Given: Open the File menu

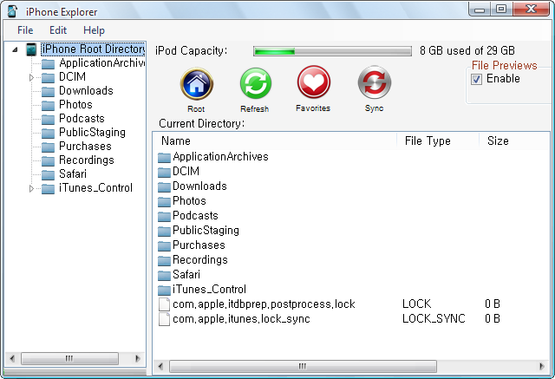Looking at the screenshot, I should point(25,30).
